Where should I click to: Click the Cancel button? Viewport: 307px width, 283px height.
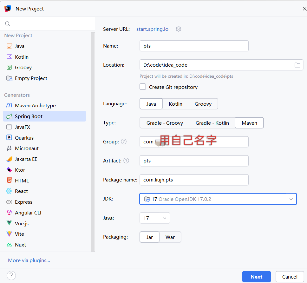click(x=290, y=277)
